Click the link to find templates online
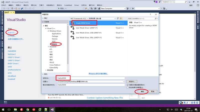Image resolution: width=200 pixels, height=112 pixels. [x=98, y=73]
